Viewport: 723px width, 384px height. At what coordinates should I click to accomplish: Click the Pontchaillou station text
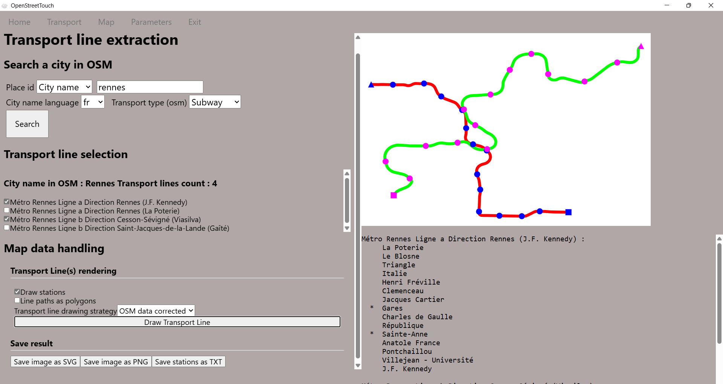pyautogui.click(x=407, y=352)
